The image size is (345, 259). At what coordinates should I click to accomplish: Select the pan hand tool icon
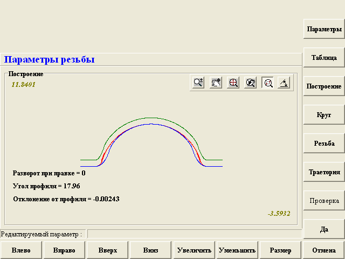(x=216, y=83)
